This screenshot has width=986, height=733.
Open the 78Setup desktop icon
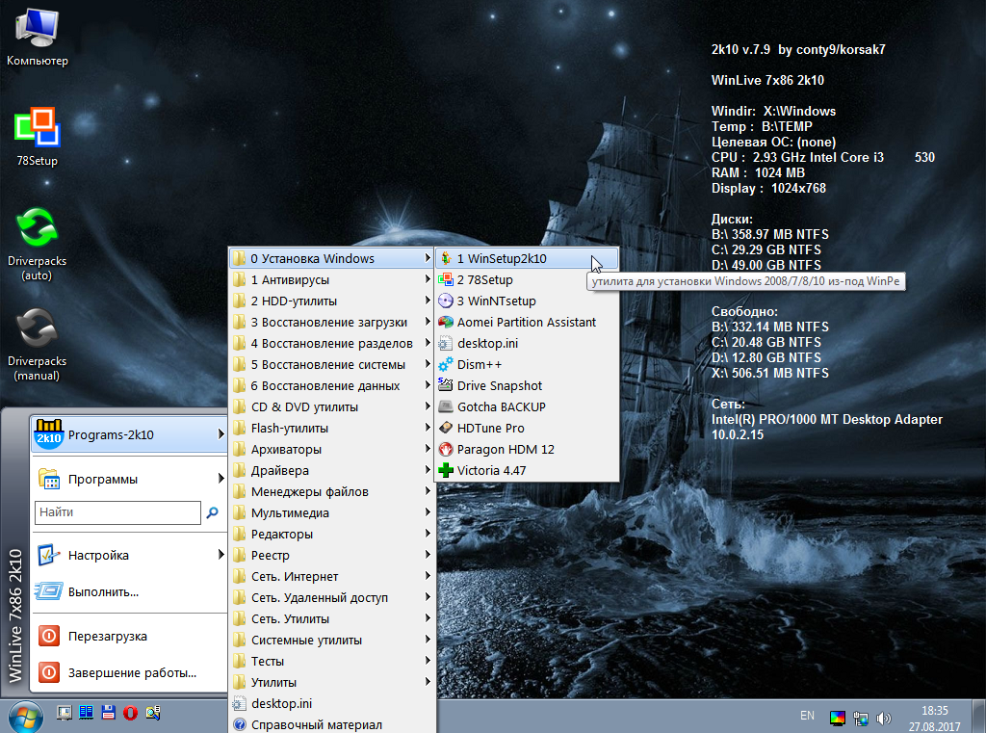coord(38,137)
